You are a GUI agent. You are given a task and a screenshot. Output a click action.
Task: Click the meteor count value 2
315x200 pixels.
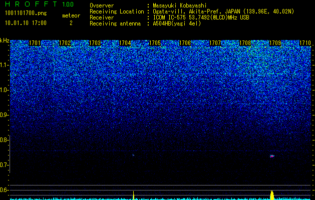(x=71, y=23)
